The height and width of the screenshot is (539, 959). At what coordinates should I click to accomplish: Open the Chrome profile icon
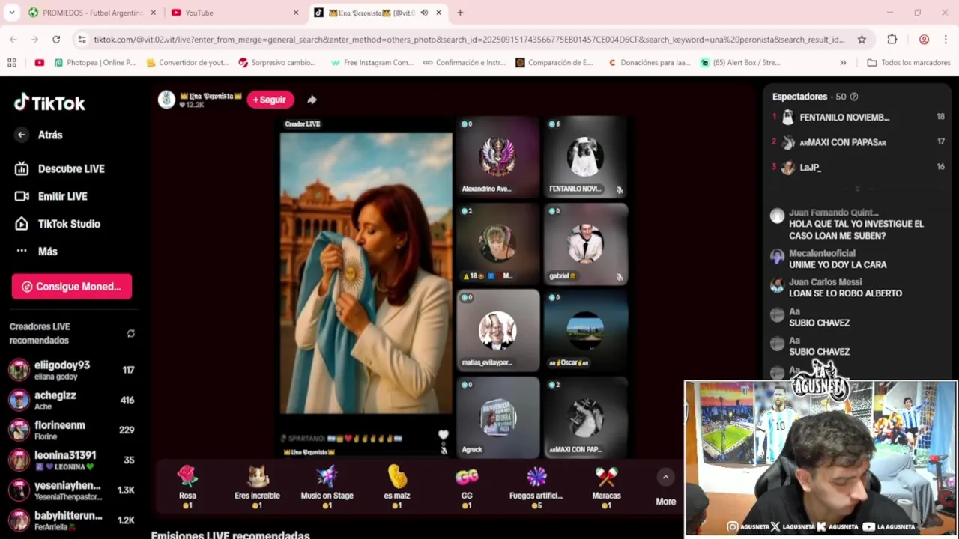click(x=924, y=40)
